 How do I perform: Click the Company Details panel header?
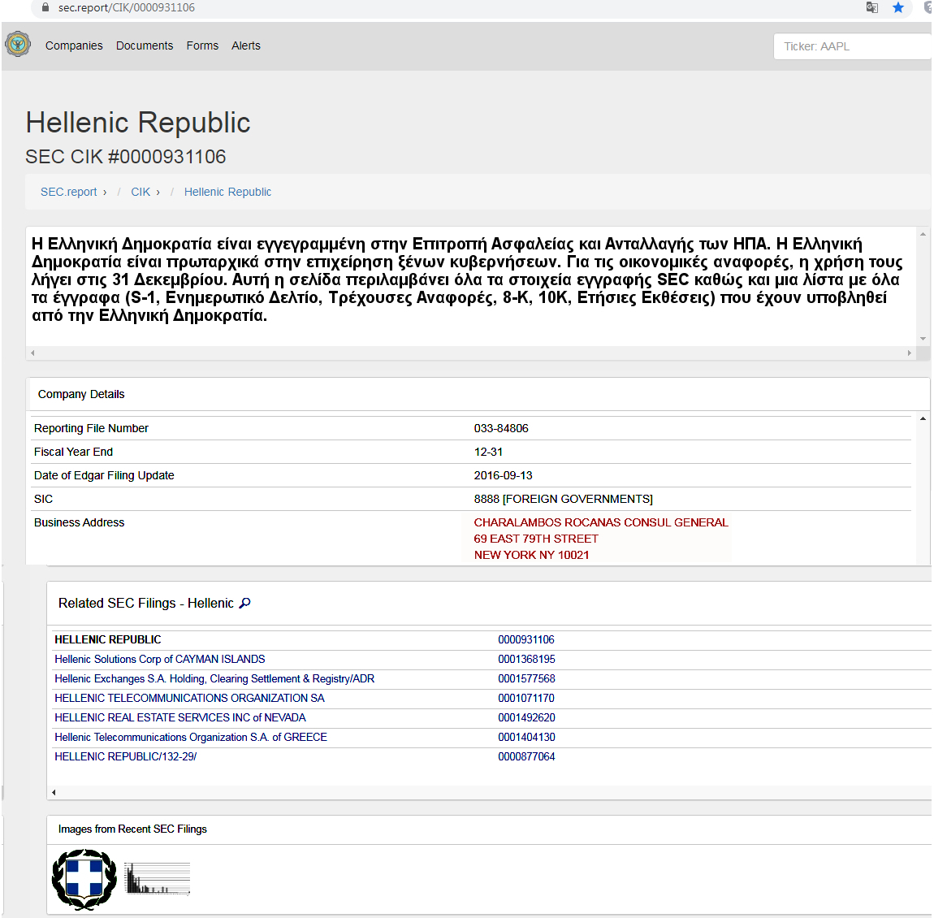coord(478,394)
